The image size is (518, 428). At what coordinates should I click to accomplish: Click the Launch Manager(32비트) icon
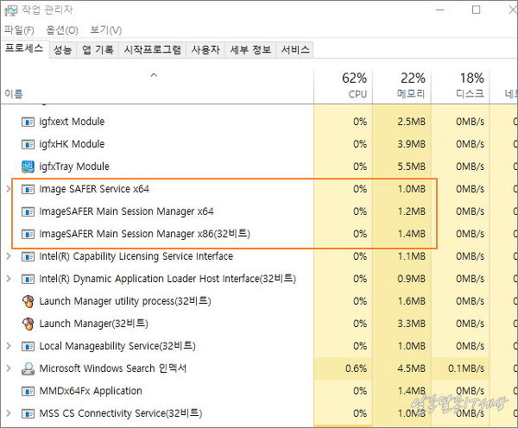point(28,324)
